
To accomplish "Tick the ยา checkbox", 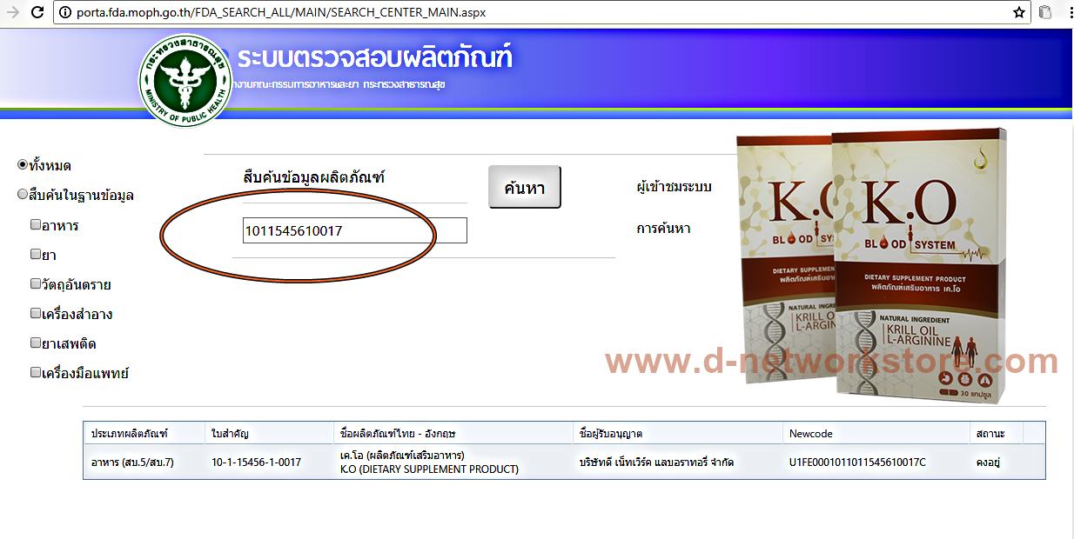I will pyautogui.click(x=36, y=254).
